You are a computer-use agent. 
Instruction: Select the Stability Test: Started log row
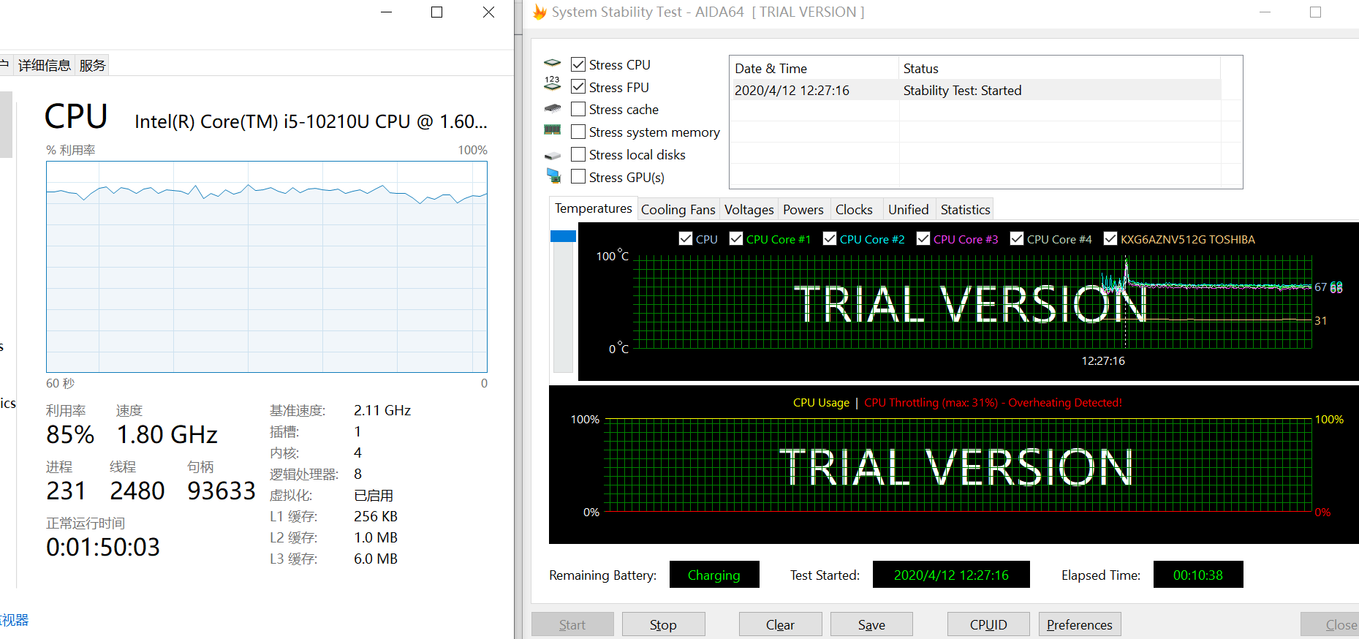pyautogui.click(x=975, y=90)
